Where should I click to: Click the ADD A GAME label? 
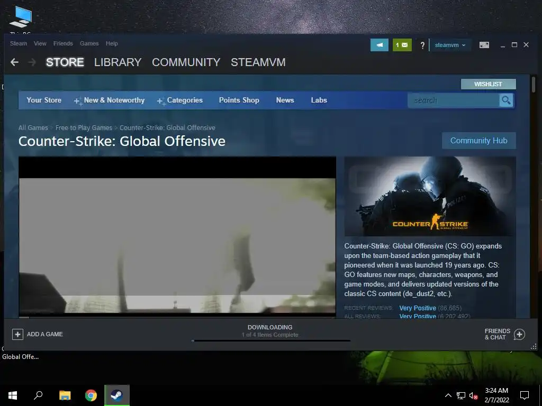pos(45,334)
